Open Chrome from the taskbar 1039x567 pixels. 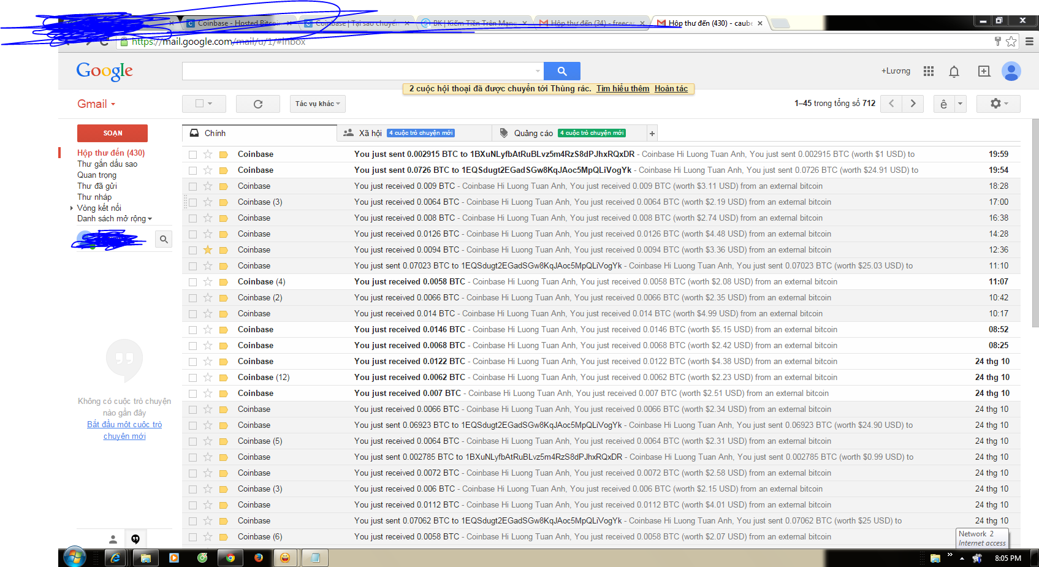click(x=230, y=558)
